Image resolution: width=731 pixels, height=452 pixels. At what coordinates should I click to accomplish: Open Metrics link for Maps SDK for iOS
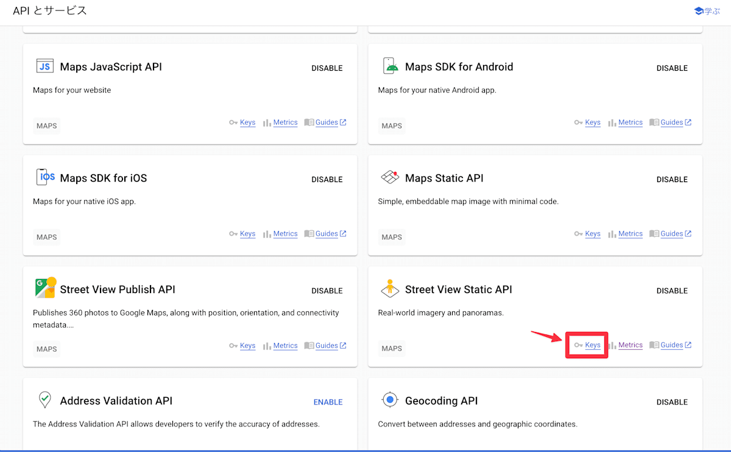point(285,234)
